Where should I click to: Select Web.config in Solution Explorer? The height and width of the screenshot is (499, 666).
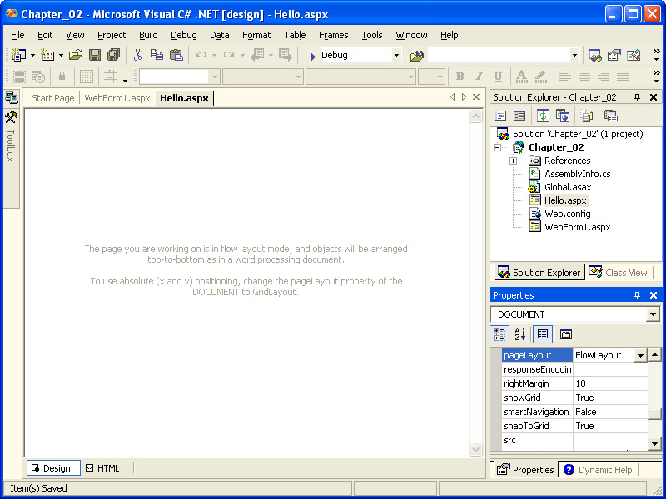(567, 214)
